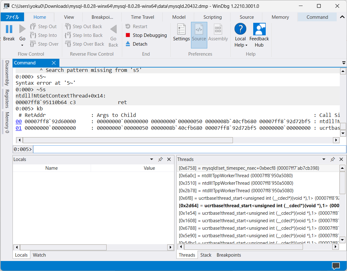Viewport: 347px width, 271px height.
Task: Restart the debugging session
Action: click(136, 27)
